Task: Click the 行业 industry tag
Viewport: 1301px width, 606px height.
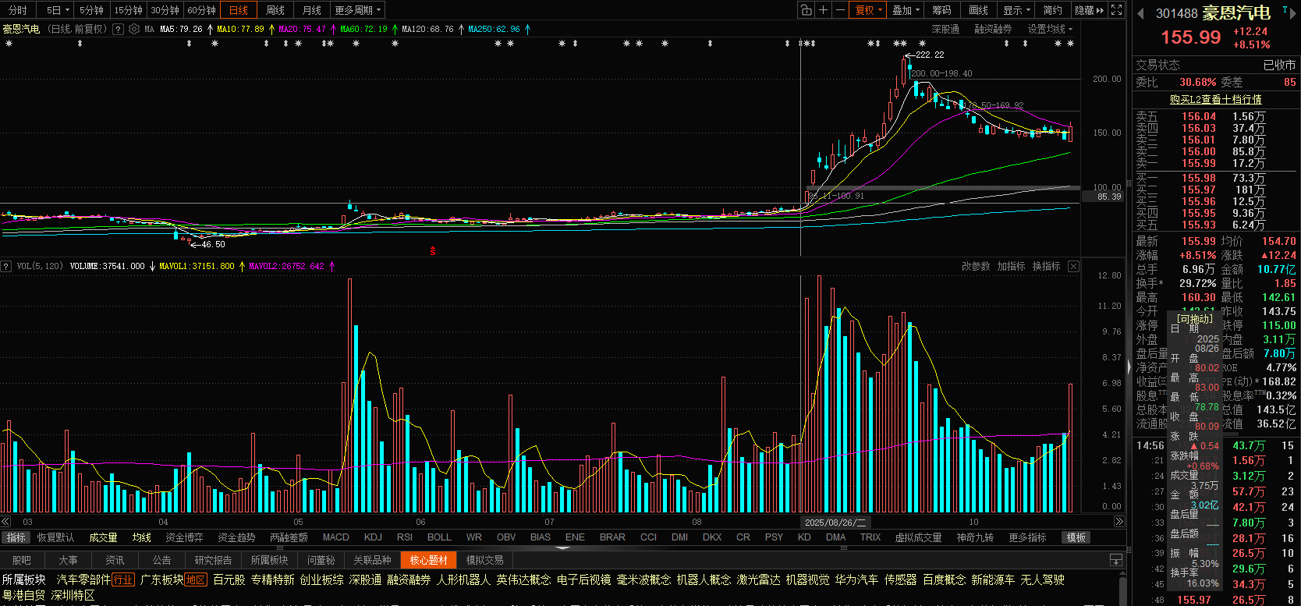Action: (123, 579)
